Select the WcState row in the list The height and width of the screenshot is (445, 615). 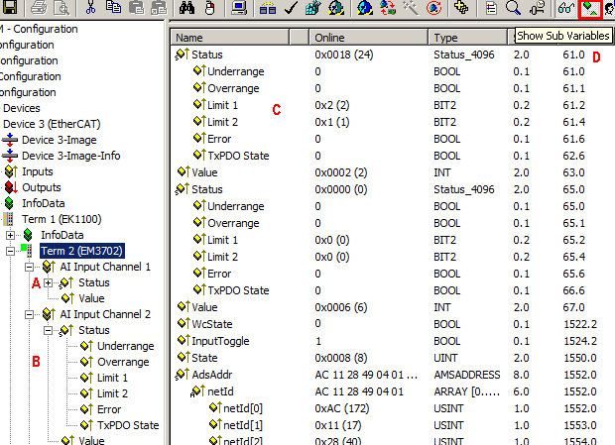pyautogui.click(x=392, y=324)
